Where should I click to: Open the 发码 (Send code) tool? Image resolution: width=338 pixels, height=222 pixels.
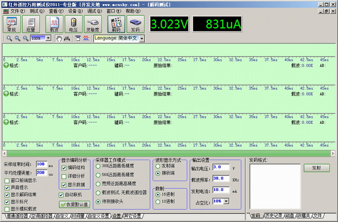135,24
